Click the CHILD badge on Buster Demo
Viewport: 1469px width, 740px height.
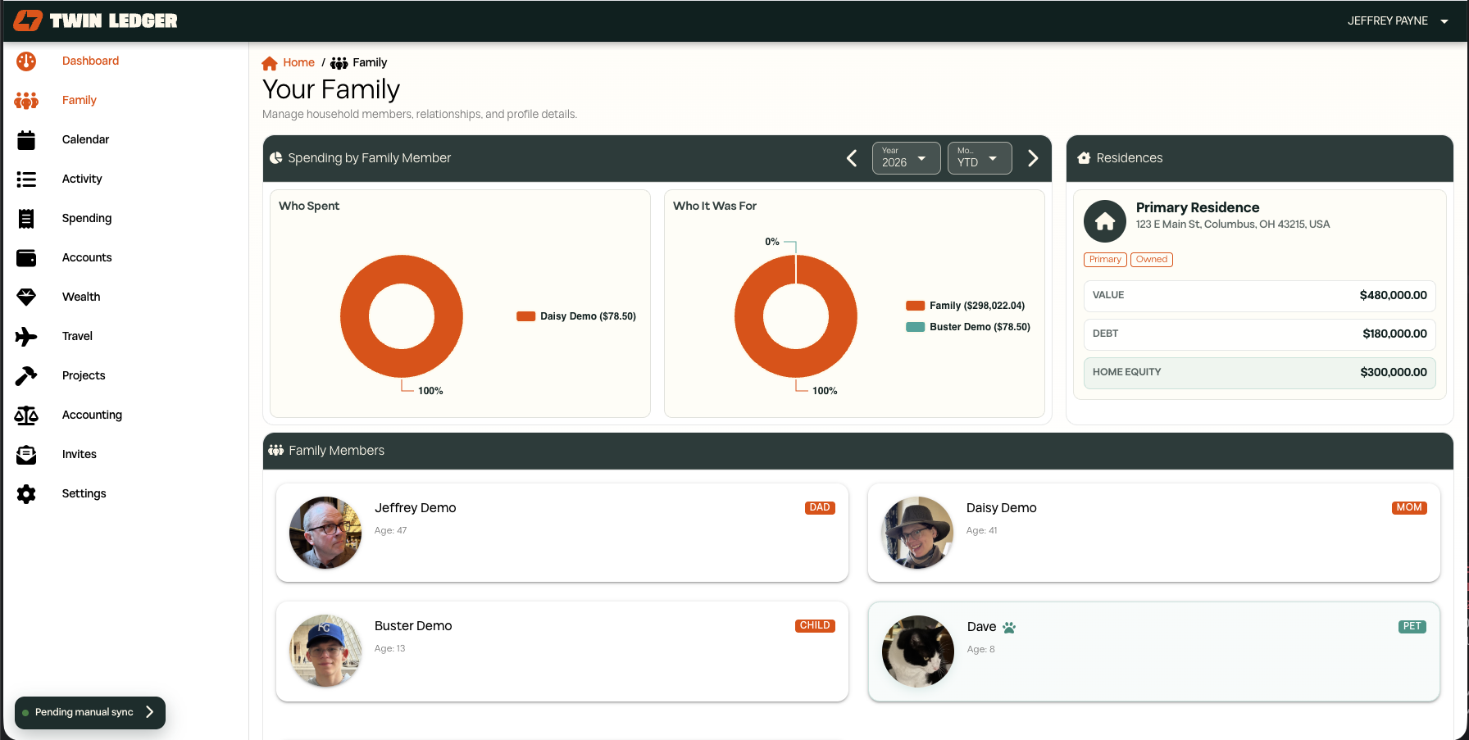815,626
